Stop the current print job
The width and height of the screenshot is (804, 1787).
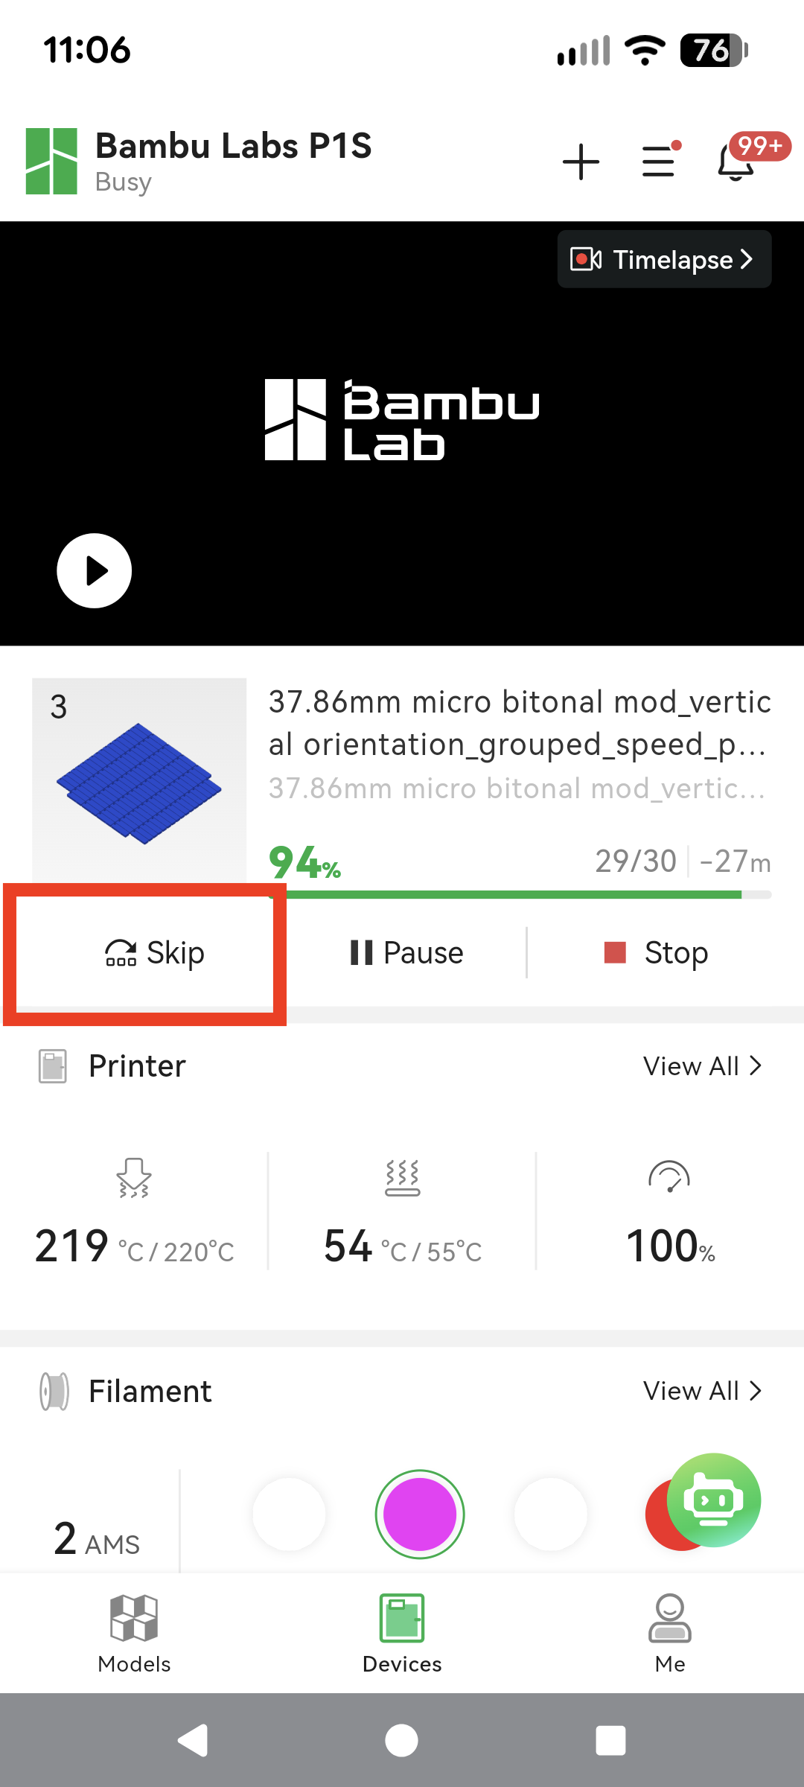click(657, 953)
